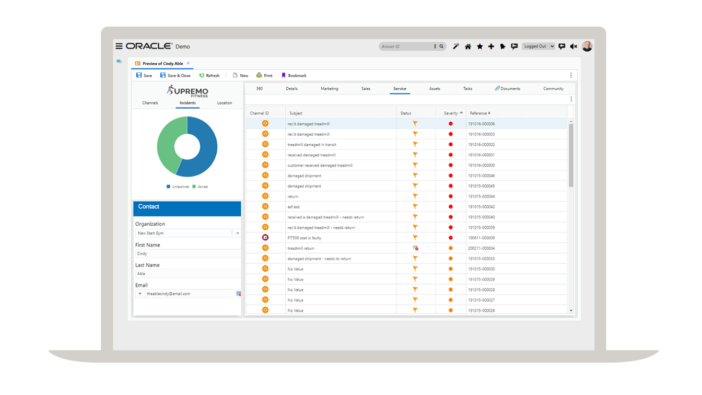This screenshot has height=395, width=702.
Task: Bookmark this contact record
Action: 294,75
